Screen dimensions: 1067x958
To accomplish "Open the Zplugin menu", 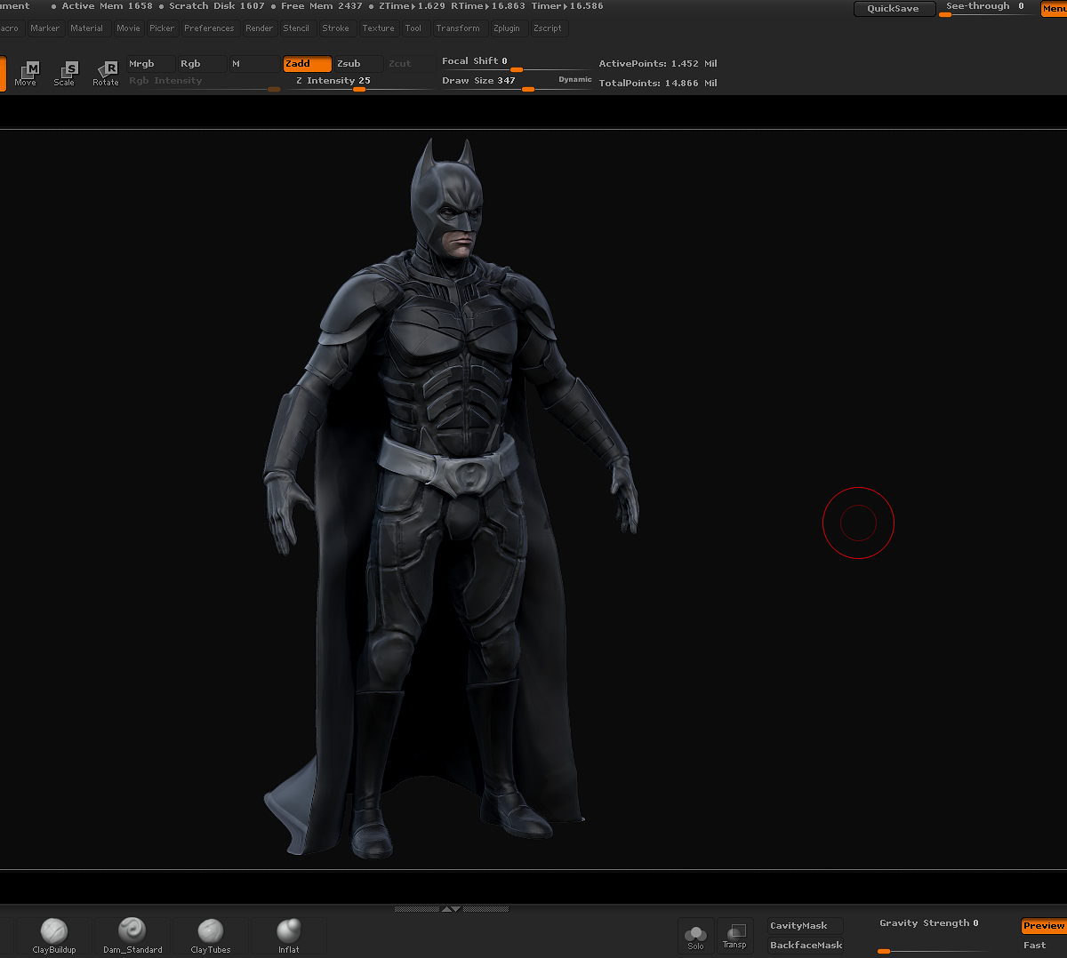I will (507, 28).
